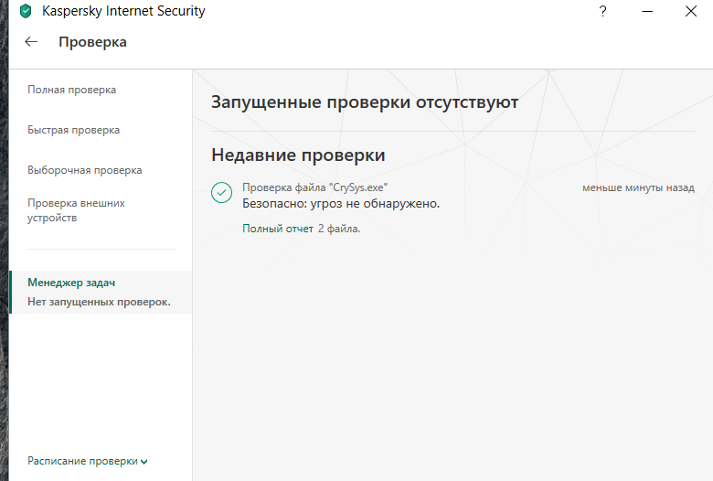The image size is (713, 481).
Task: Switch to Выборочная проверка
Action: [85, 170]
